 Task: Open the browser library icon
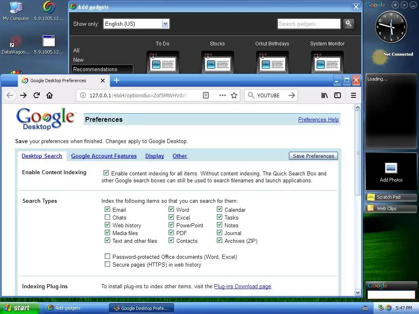click(x=324, y=95)
